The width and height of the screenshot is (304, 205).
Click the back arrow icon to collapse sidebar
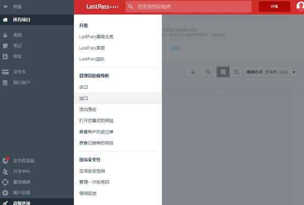point(6,7)
